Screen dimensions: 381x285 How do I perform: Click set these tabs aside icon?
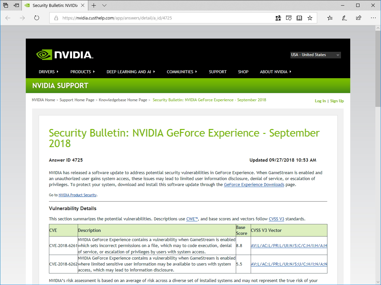(16, 5)
